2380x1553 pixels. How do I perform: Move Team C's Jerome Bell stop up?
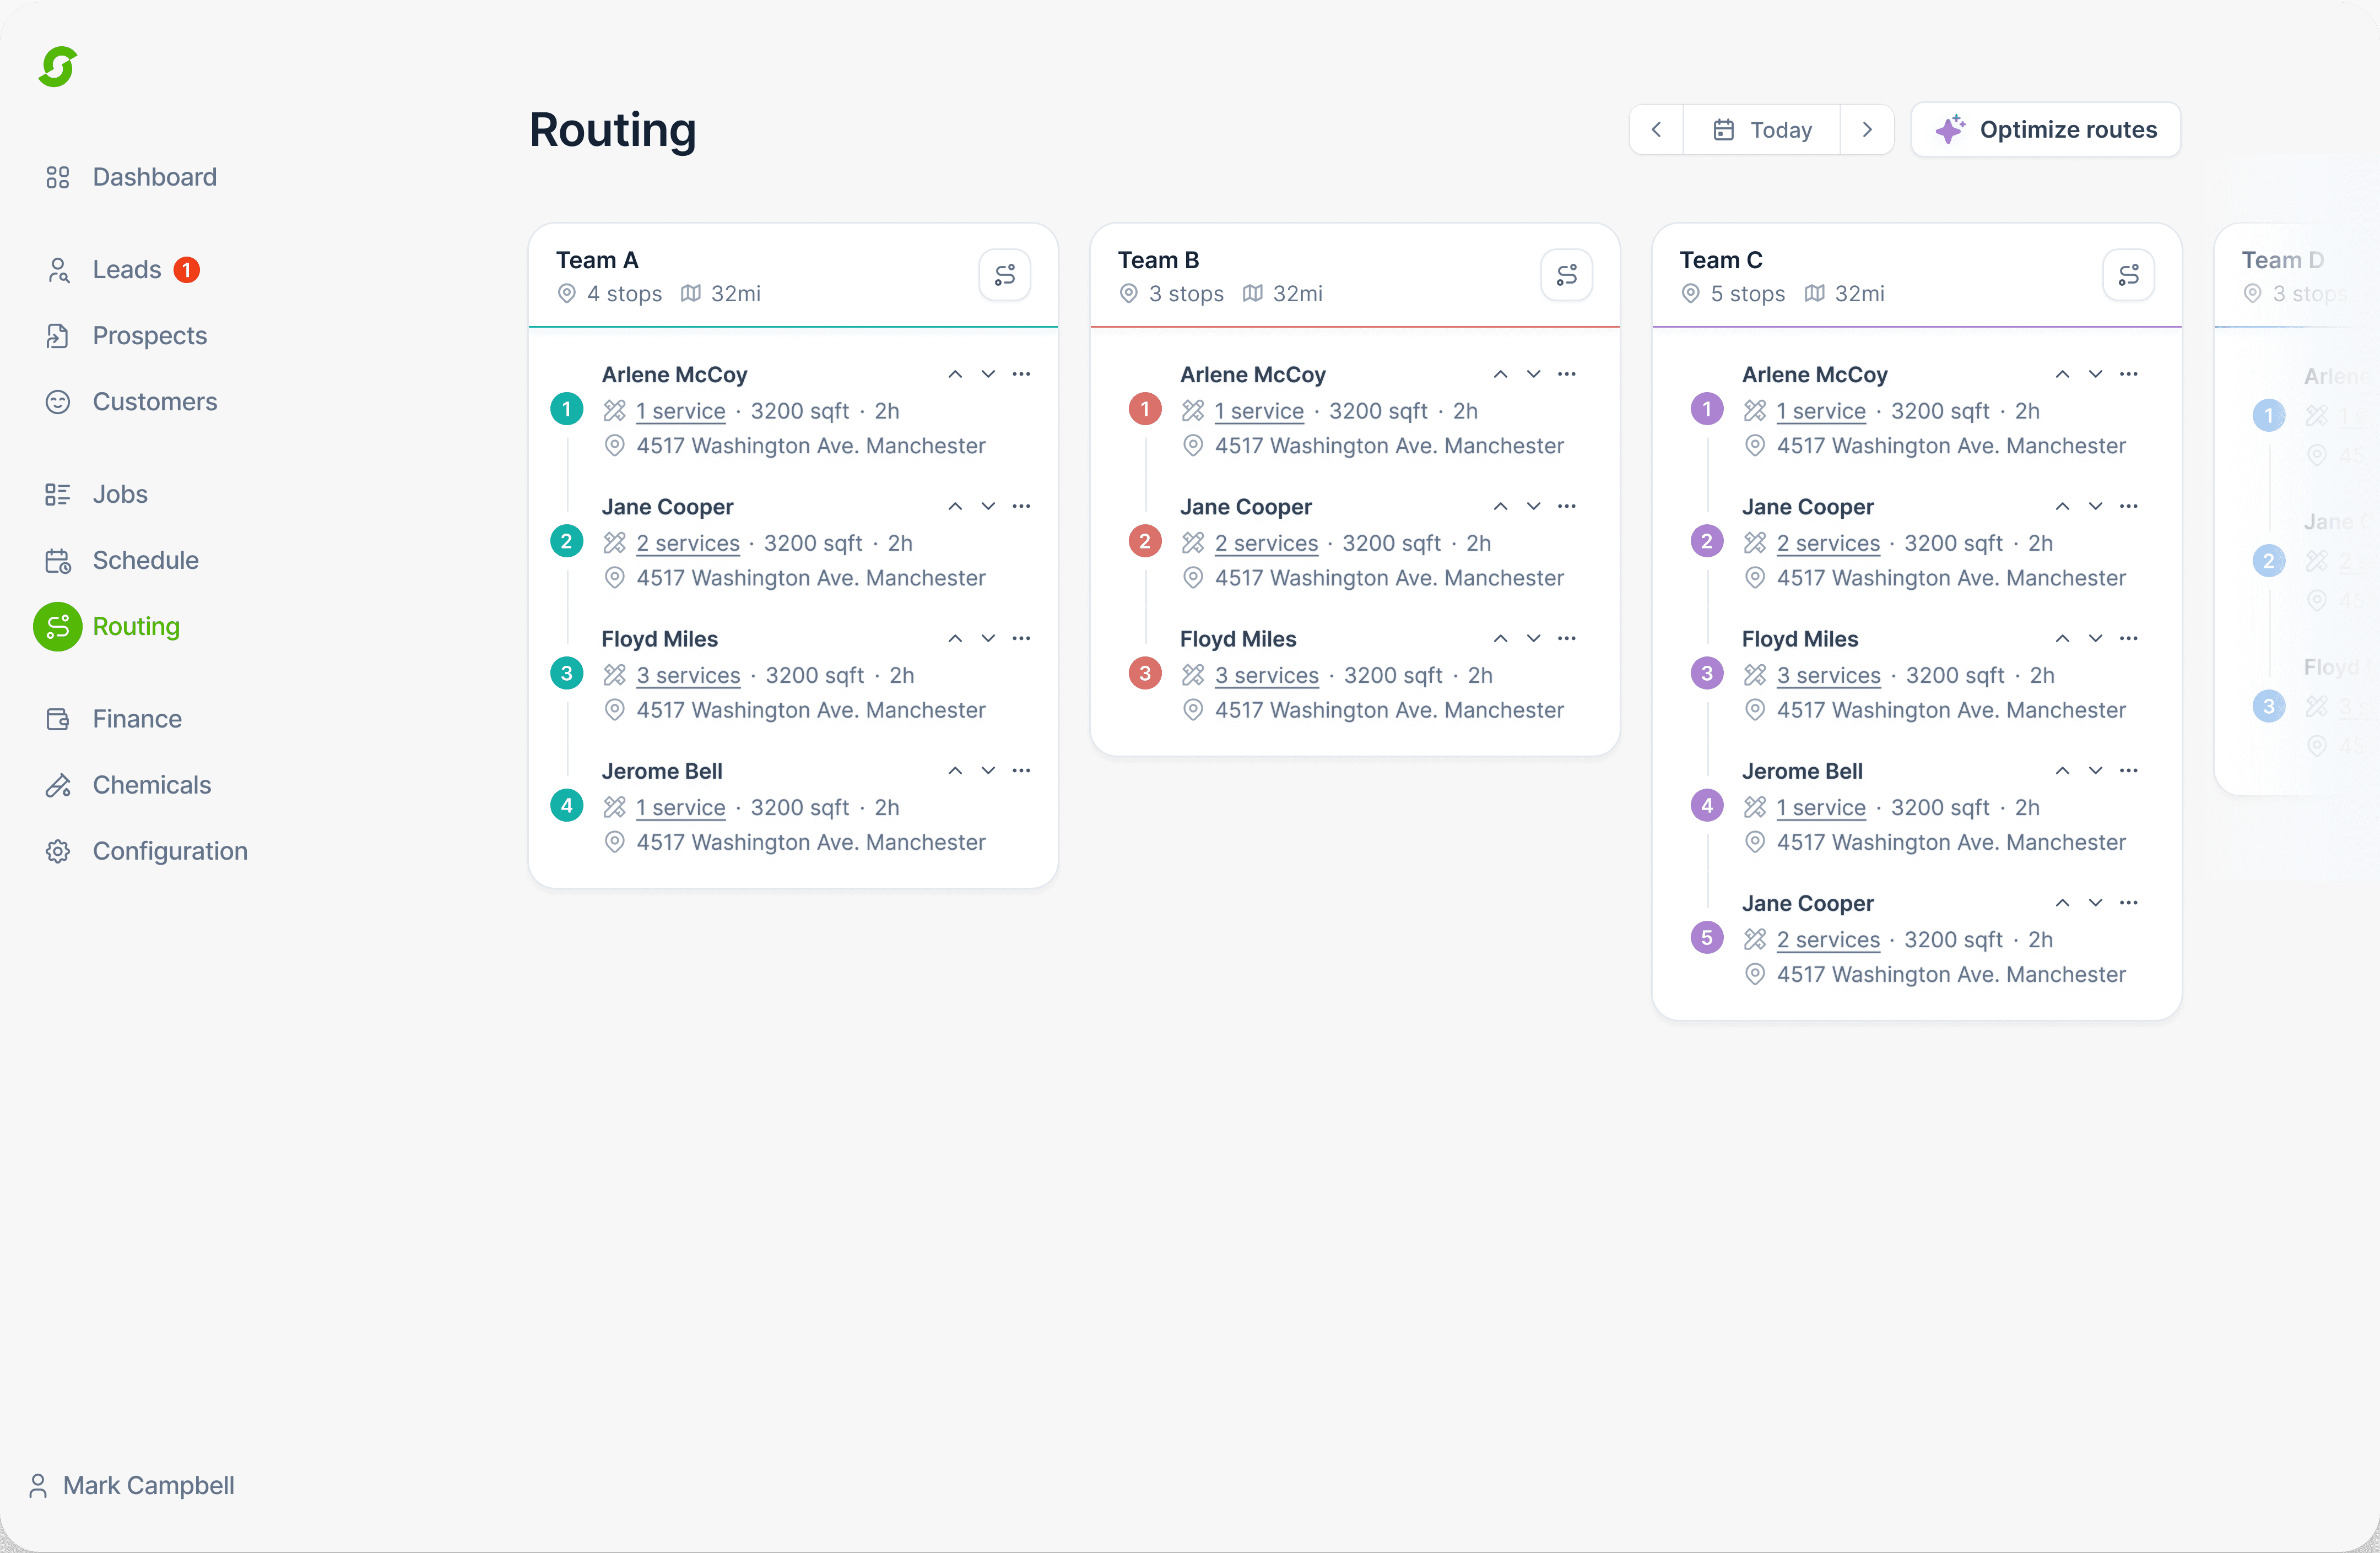click(2062, 770)
